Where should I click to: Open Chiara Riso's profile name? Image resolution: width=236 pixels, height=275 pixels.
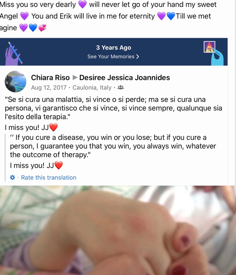click(x=50, y=77)
